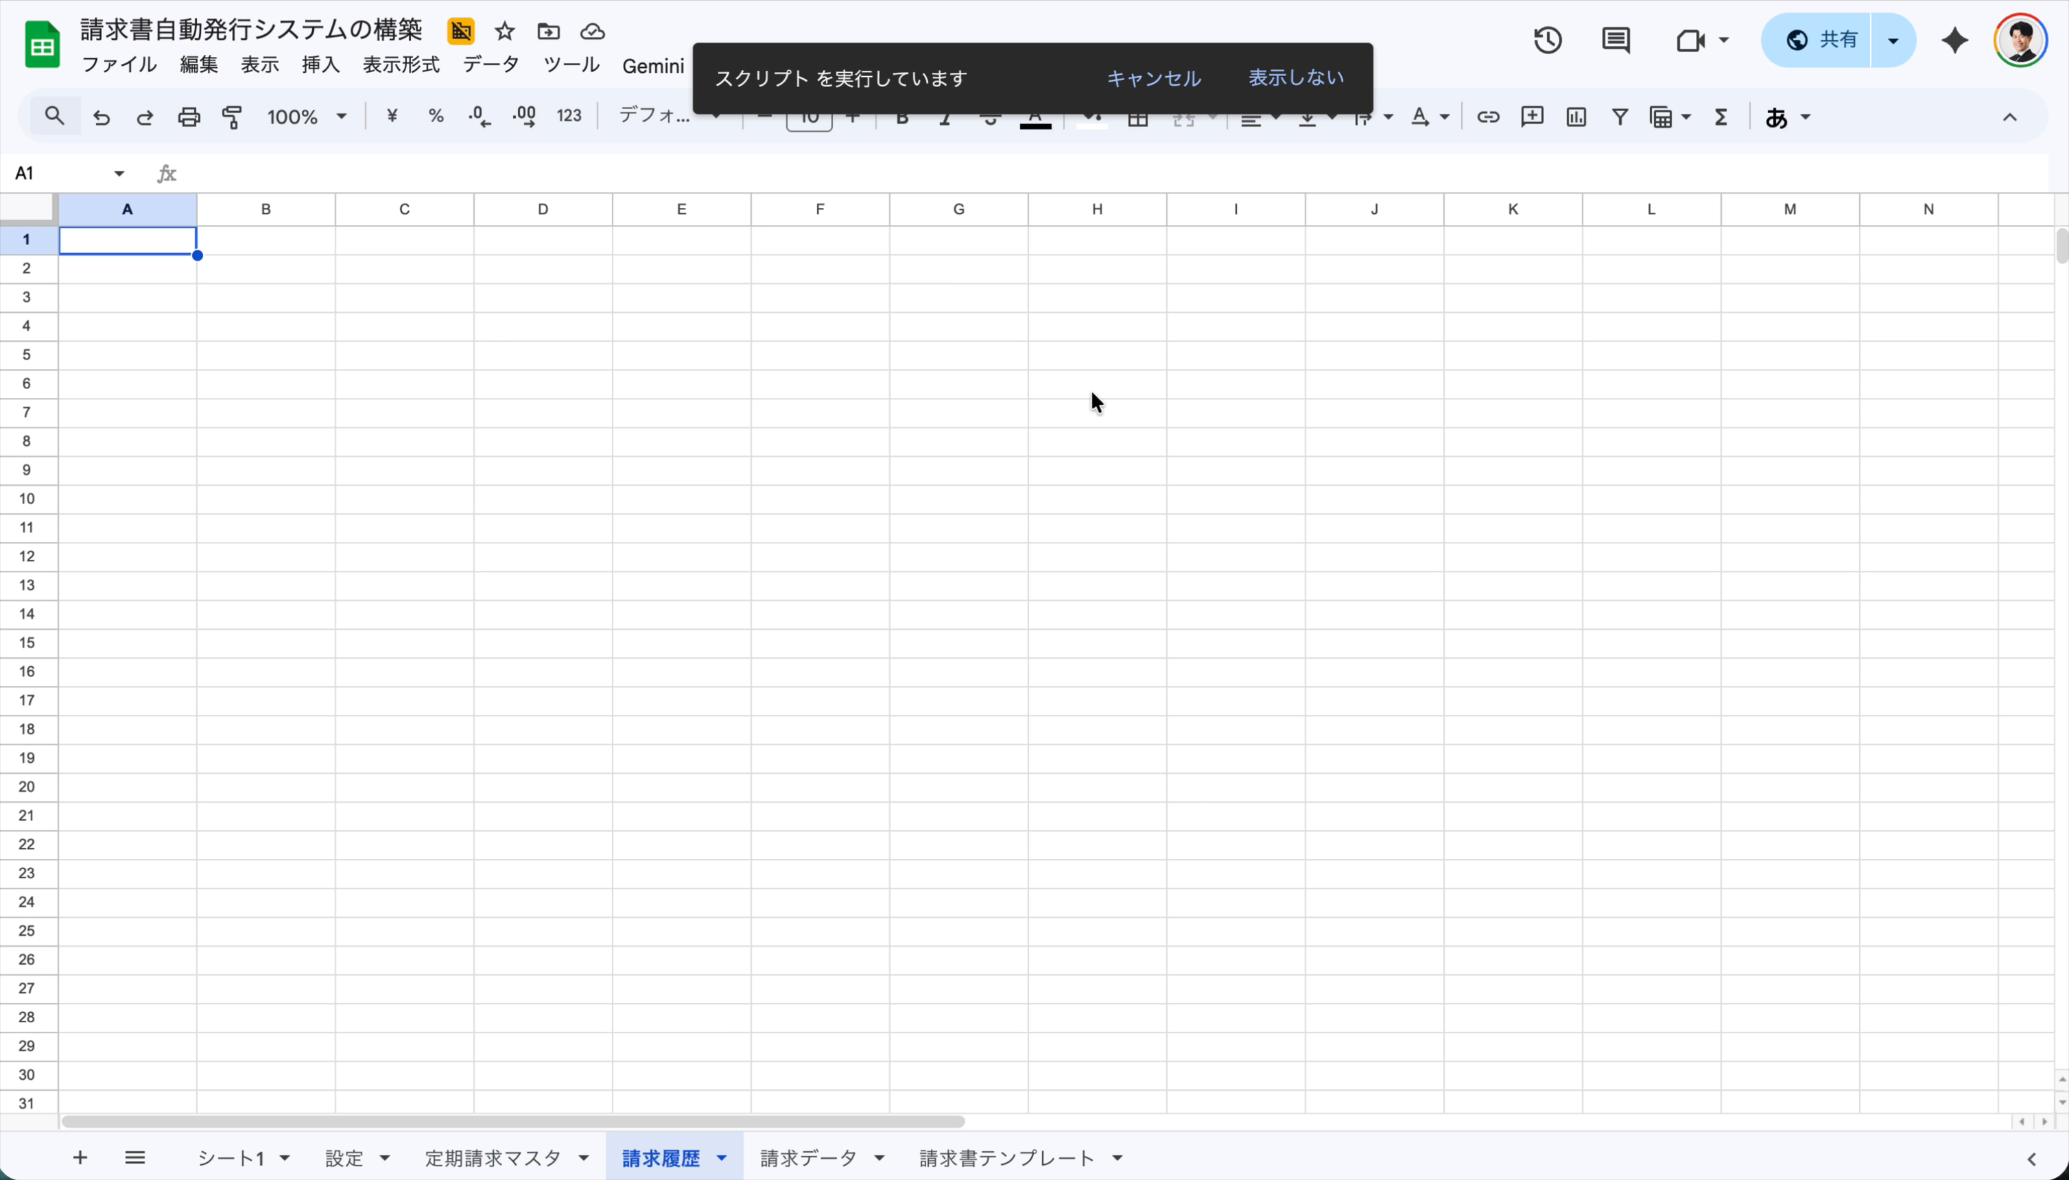Open the functions menu via the sigma icon
The image size is (2069, 1180).
(x=1722, y=116)
